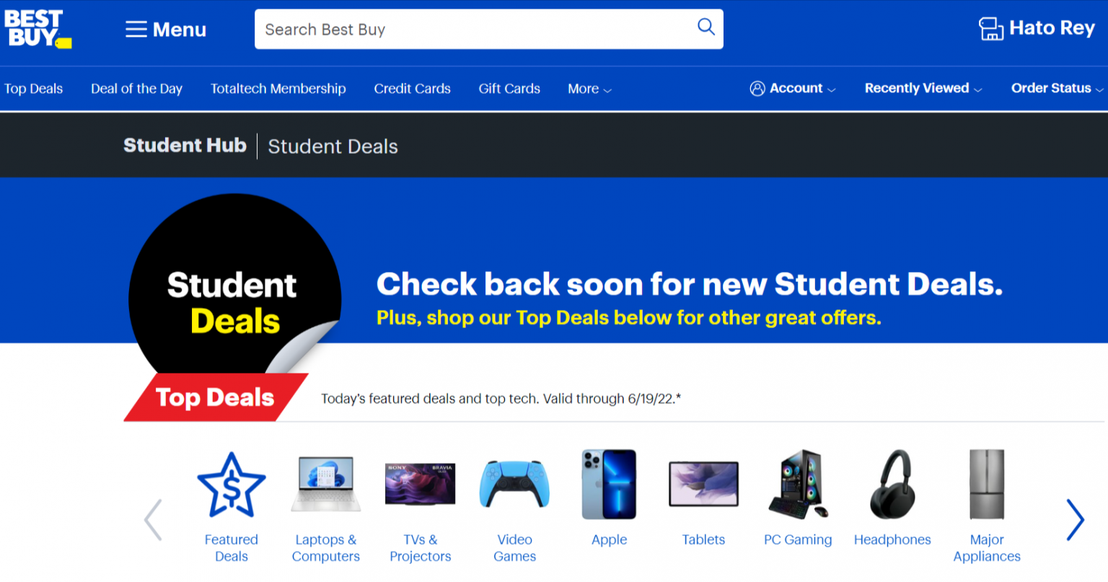The width and height of the screenshot is (1108, 582).
Task: Open the Gift Cards link
Action: pyautogui.click(x=509, y=88)
